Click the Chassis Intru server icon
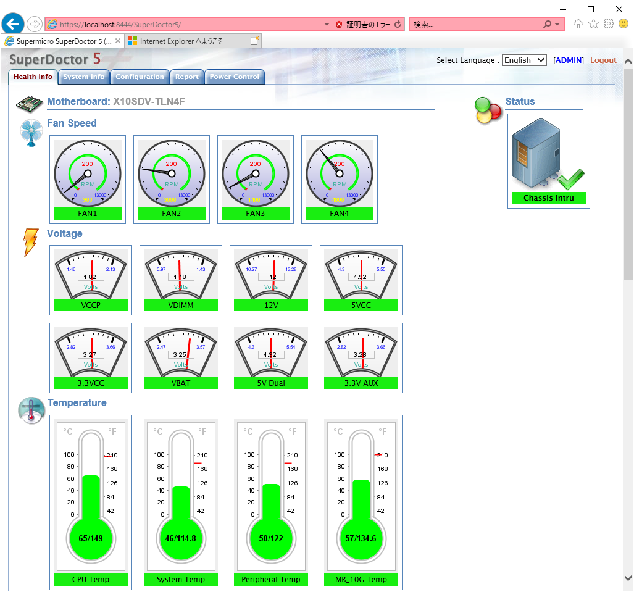The image size is (634, 592). point(548,154)
